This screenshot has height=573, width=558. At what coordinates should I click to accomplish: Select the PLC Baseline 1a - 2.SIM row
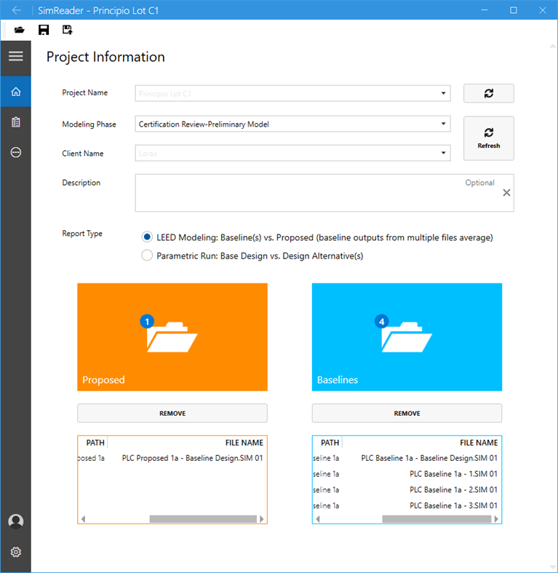(x=407, y=490)
